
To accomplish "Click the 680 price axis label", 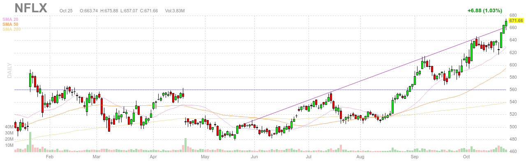I will (x=513, y=15).
